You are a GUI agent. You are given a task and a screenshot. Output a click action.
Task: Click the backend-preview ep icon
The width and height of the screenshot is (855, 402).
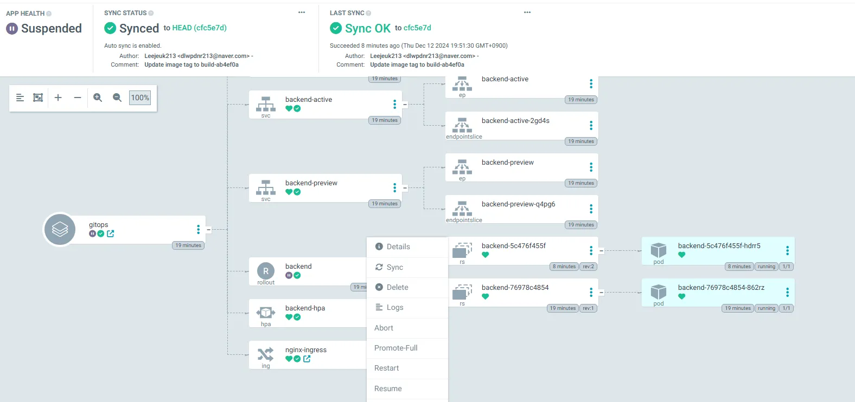[462, 167]
